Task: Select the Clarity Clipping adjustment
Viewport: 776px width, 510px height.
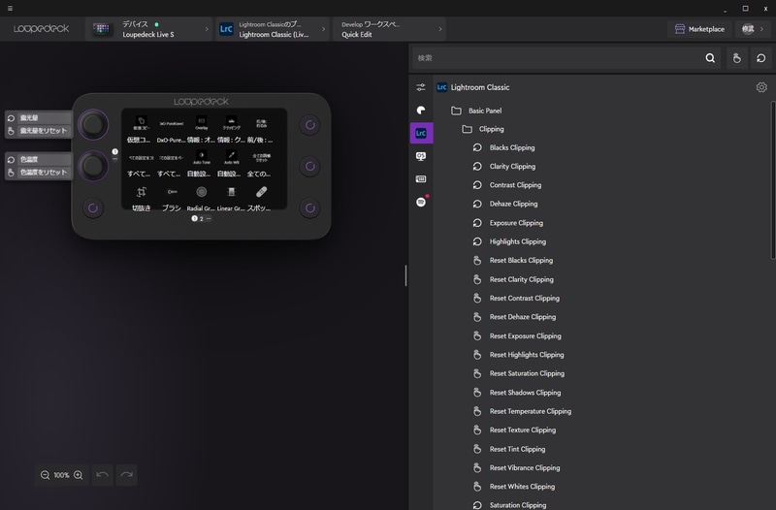Action: (x=512, y=166)
